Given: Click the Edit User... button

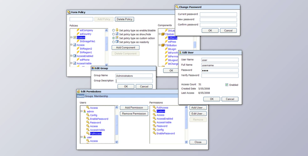Looking at the screenshot, I should point(198,114).
